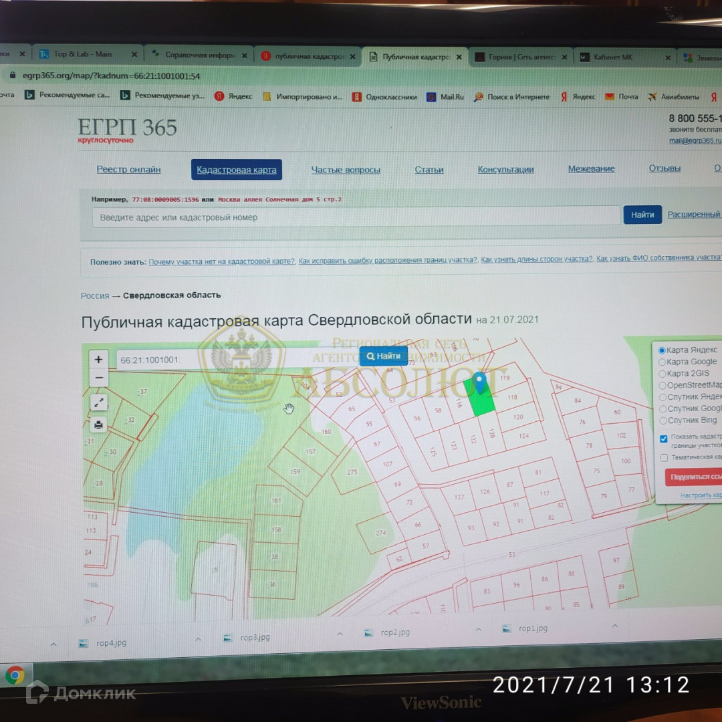722x722 pixels.
Task: Open Отзывы menu link
Action: coord(665,168)
